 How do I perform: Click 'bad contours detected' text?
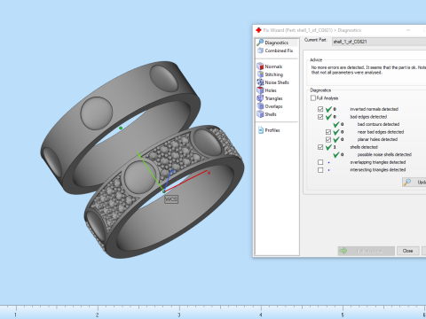pyautogui.click(x=378, y=124)
